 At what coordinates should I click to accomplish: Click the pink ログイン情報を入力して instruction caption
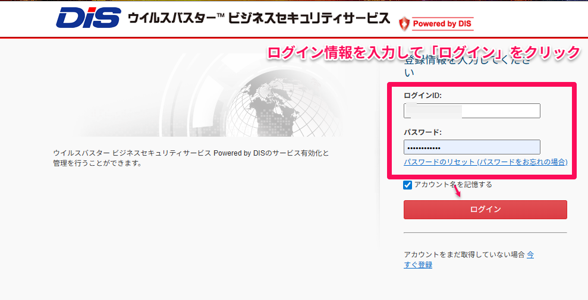(x=423, y=53)
